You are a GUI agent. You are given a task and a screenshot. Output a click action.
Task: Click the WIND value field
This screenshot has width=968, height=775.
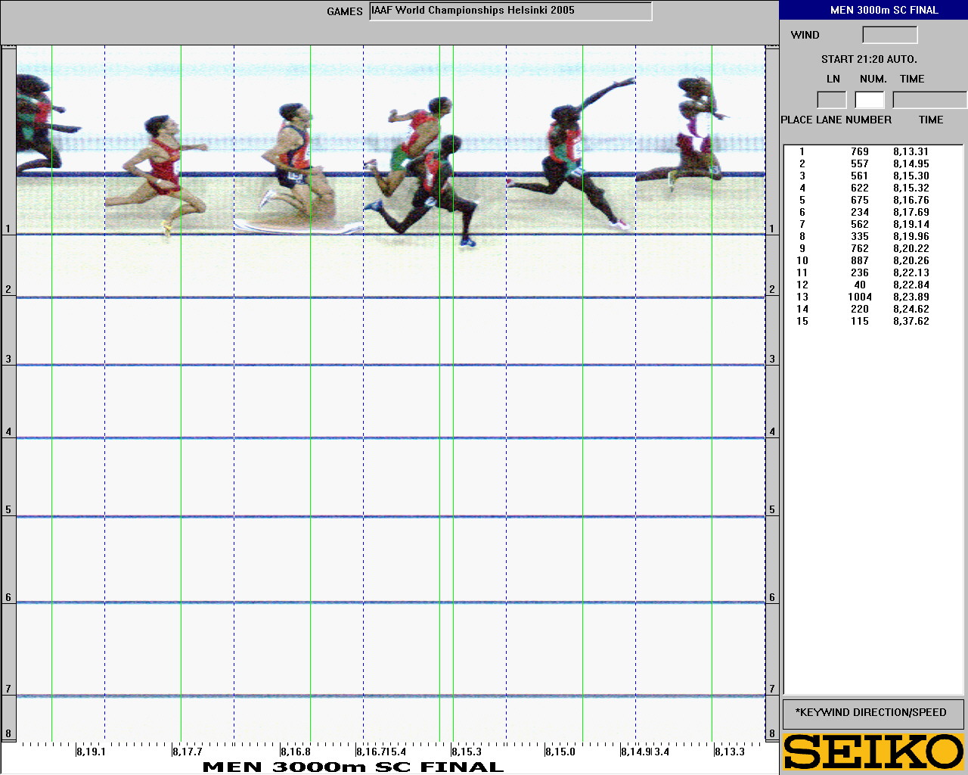[x=889, y=35]
